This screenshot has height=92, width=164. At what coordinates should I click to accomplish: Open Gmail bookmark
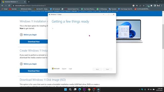(5, 9)
